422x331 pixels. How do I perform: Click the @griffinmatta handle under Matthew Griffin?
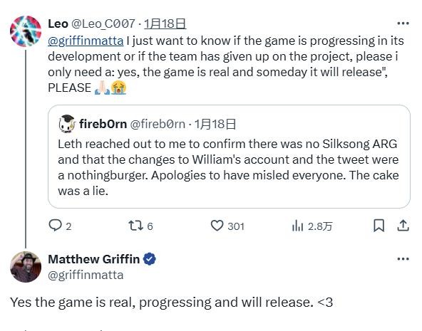86,275
